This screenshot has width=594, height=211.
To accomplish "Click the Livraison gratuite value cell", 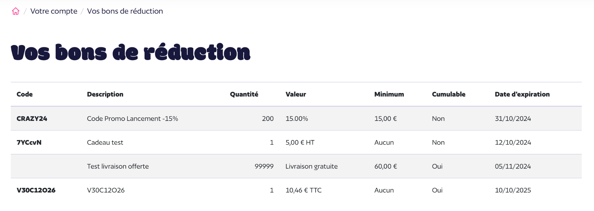I will click(312, 167).
